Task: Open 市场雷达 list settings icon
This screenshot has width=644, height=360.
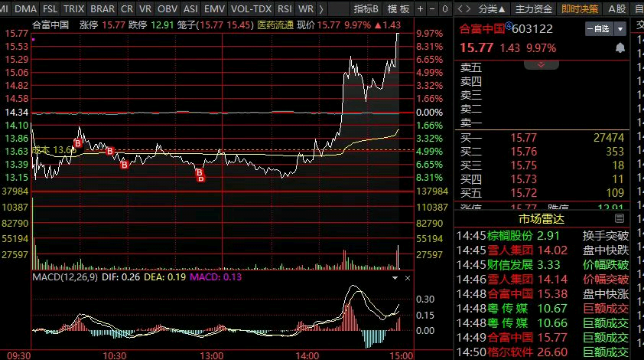Action: pyautogui.click(x=620, y=218)
